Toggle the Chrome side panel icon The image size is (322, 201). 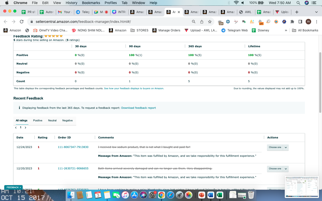point(300,22)
